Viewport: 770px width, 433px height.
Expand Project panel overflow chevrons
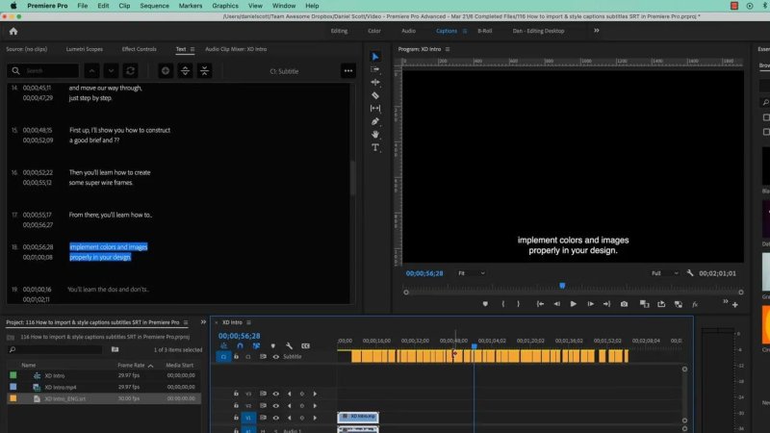[203, 322]
